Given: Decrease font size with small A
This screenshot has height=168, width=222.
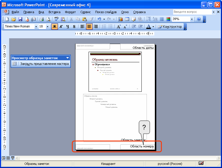Looking at the screenshot, I should click(x=125, y=27).
